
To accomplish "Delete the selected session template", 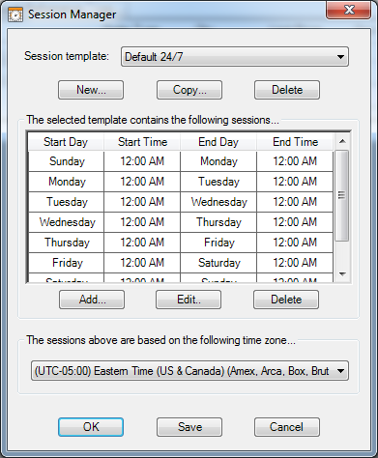I will click(287, 90).
